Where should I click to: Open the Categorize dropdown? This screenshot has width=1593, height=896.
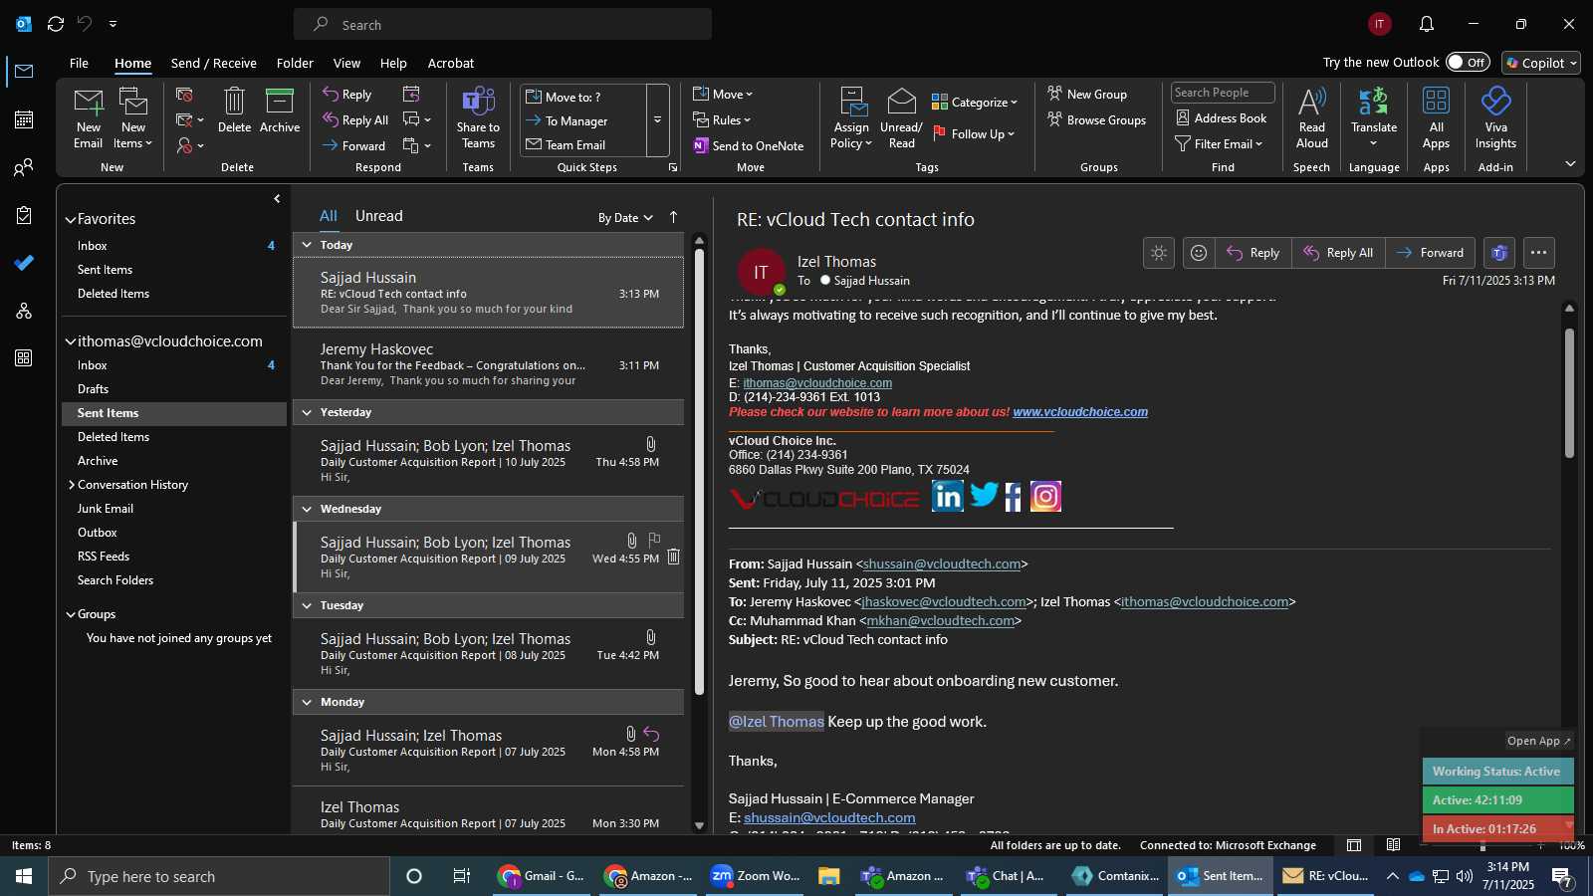tap(975, 102)
